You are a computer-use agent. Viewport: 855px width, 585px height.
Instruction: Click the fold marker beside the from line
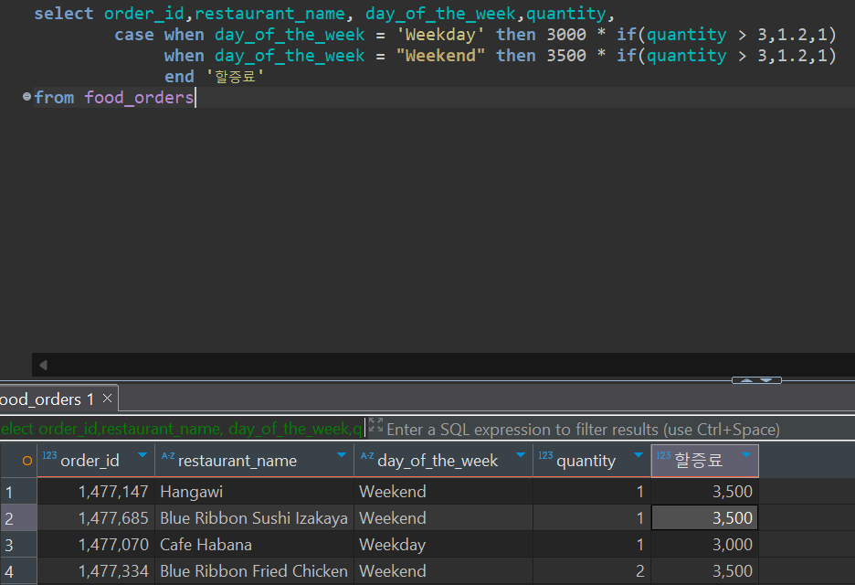[x=26, y=97]
